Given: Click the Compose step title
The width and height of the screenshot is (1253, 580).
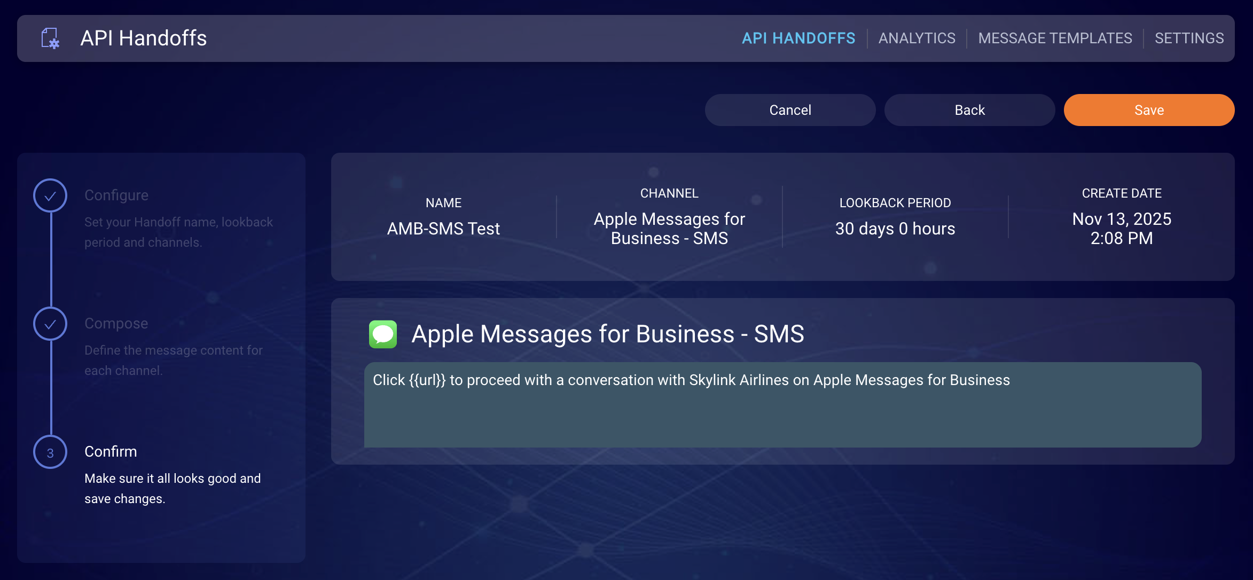Looking at the screenshot, I should coord(116,323).
